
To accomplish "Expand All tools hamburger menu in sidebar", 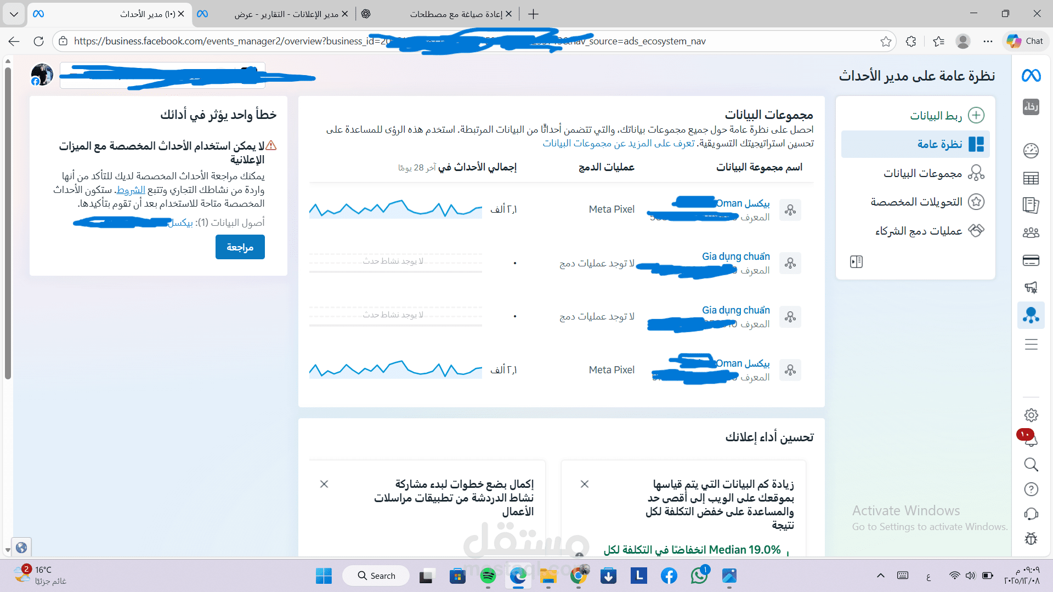I will point(1031,344).
